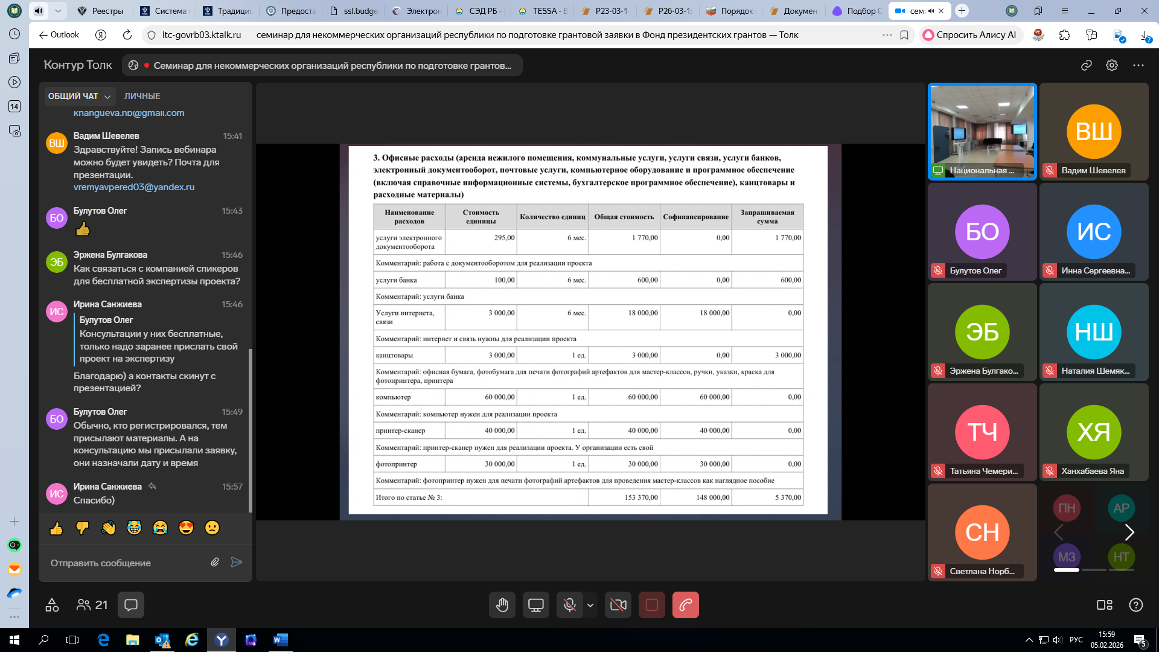
Task: Click the message input field
Action: click(x=127, y=563)
